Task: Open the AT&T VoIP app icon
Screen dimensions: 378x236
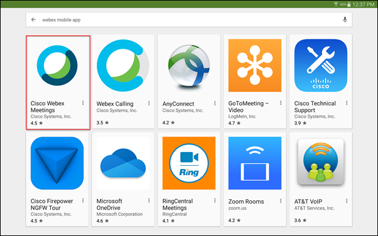Action: (x=321, y=162)
